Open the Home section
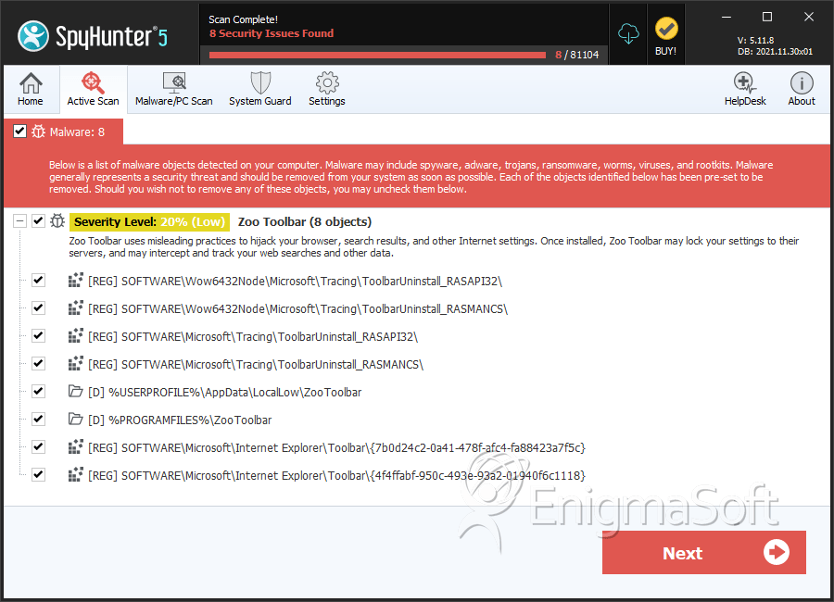 point(31,90)
